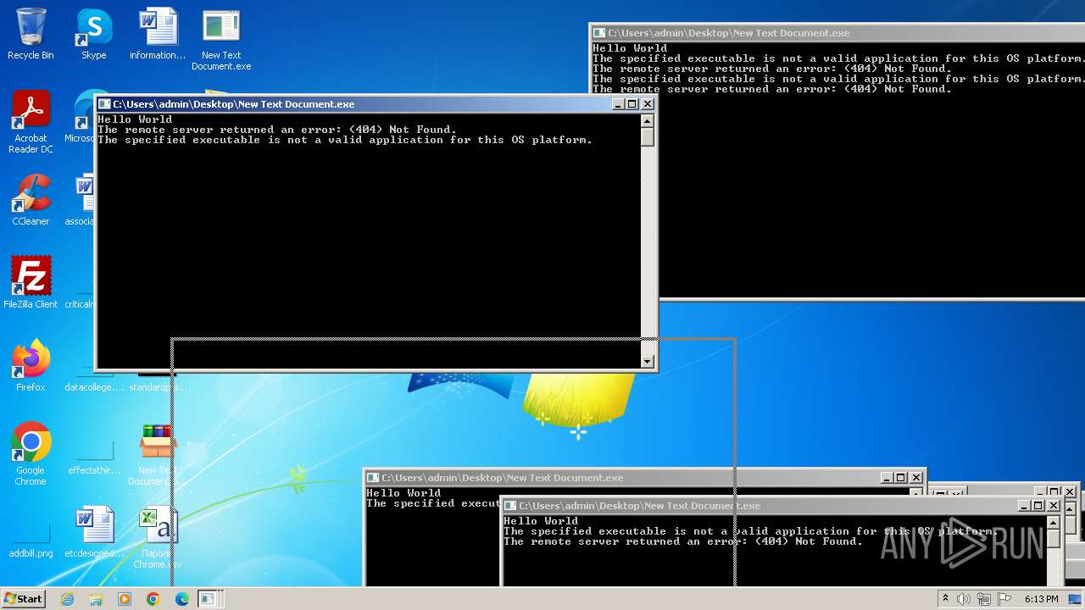Click 'Hello World' in bottom-middle console

[x=403, y=493]
